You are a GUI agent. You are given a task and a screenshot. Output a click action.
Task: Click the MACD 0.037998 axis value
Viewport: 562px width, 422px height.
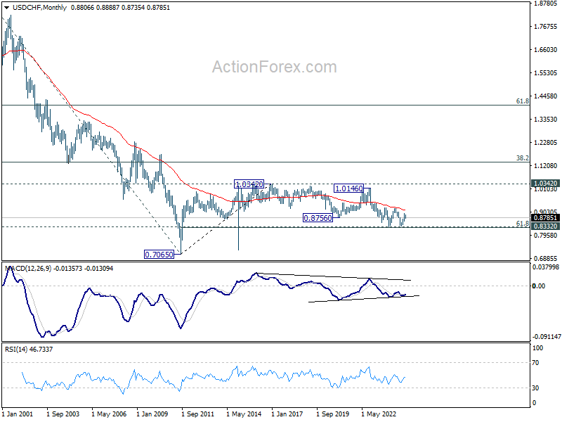click(546, 267)
